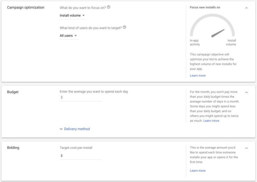Open the All users dropdown
Screen dimensions: 257x182
[x=68, y=36]
